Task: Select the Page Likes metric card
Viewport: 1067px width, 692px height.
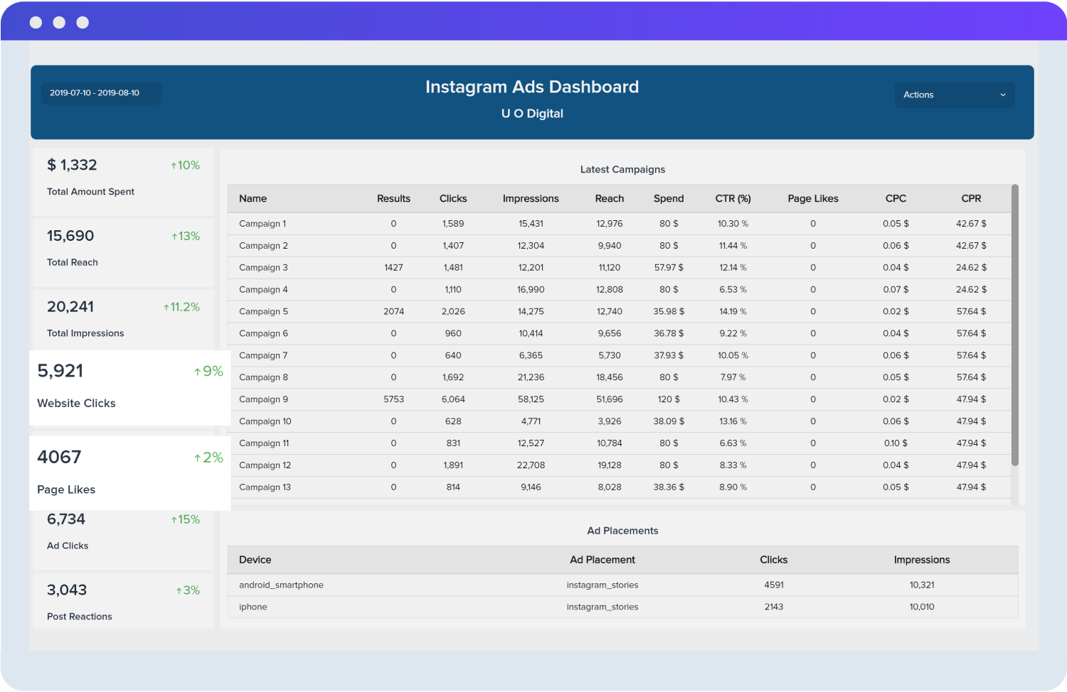Action: pos(130,473)
